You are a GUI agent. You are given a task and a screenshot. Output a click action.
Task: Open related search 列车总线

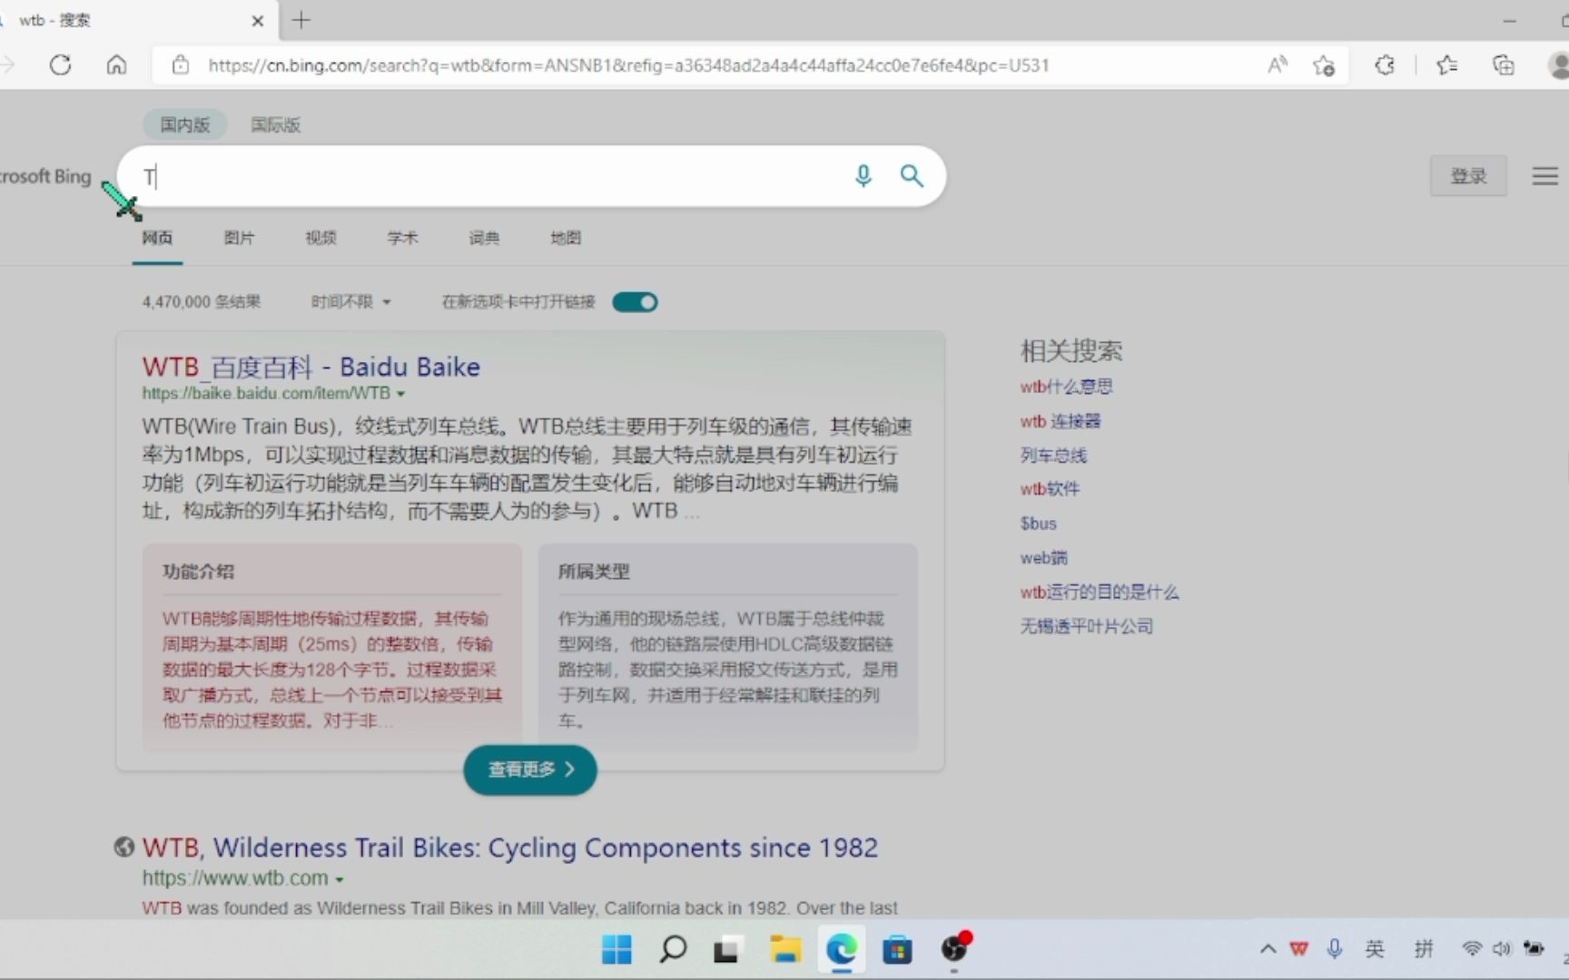[x=1053, y=456]
